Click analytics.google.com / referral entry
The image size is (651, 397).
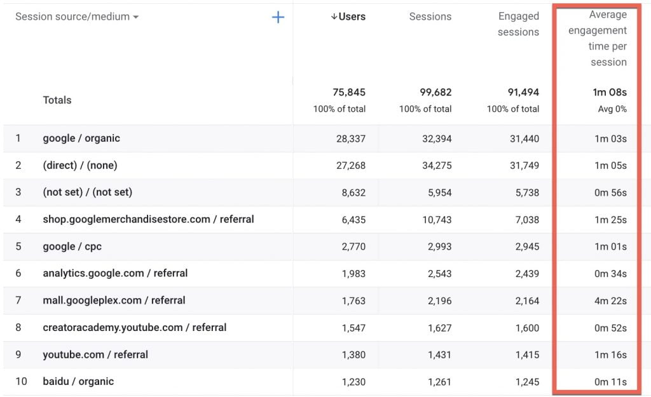(115, 273)
